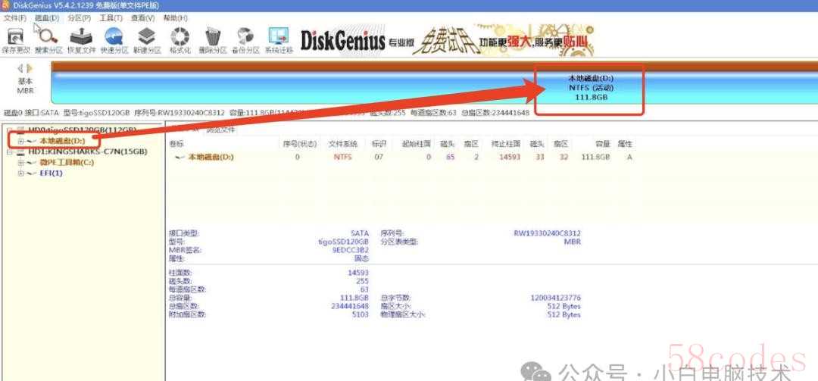Click the end cylinder 14593 table cell

click(x=509, y=157)
